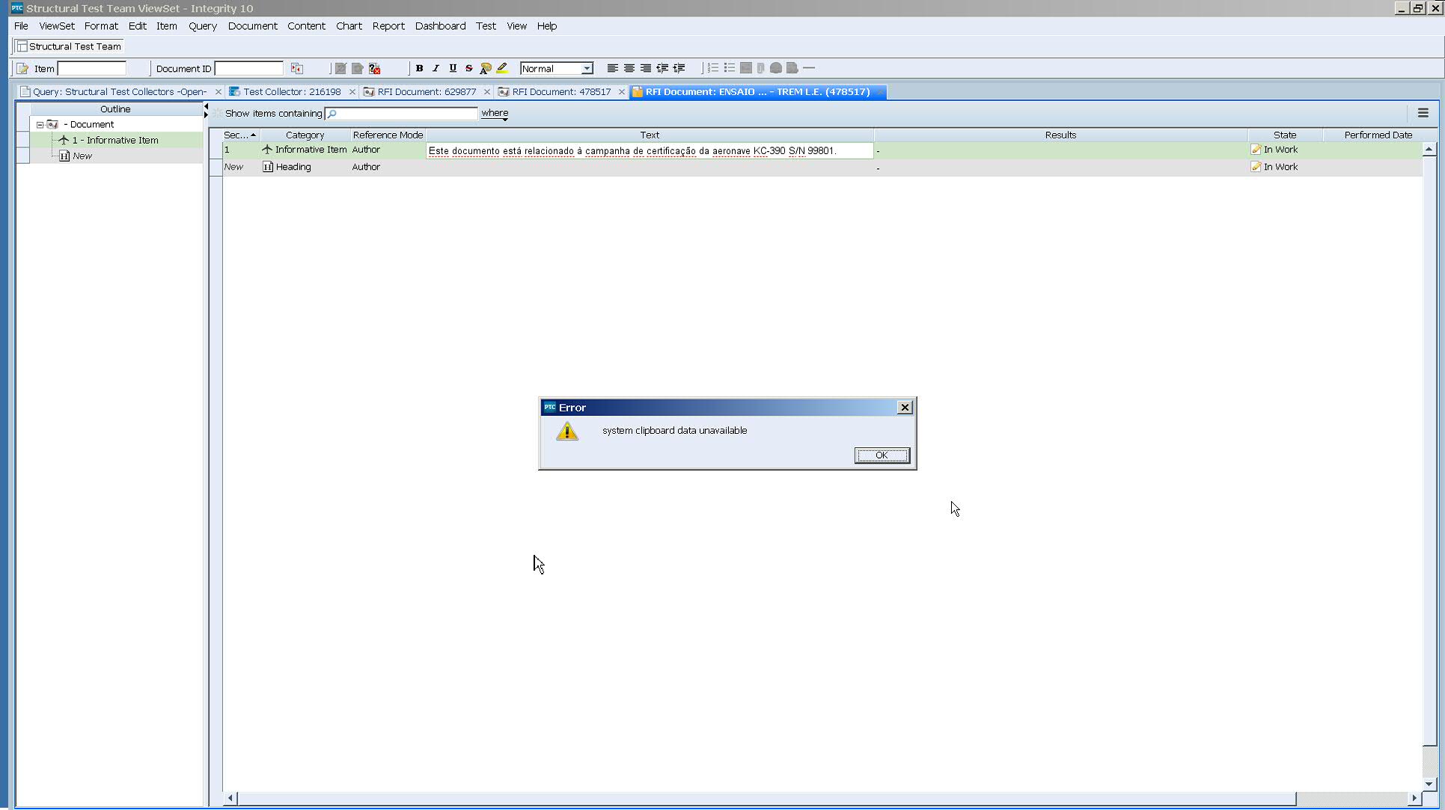The width and height of the screenshot is (1445, 810).
Task: Switch to Test Collector: 216198 tab
Action: click(x=291, y=92)
